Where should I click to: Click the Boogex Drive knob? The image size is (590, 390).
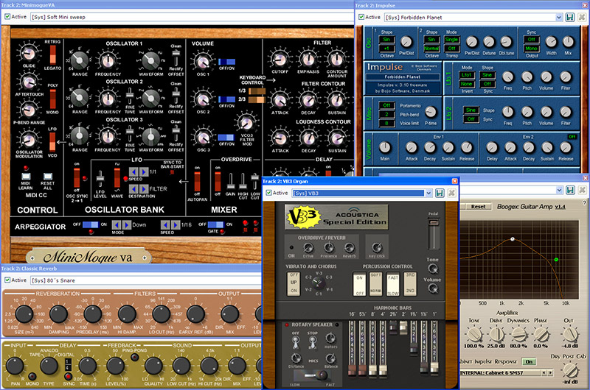(496, 333)
